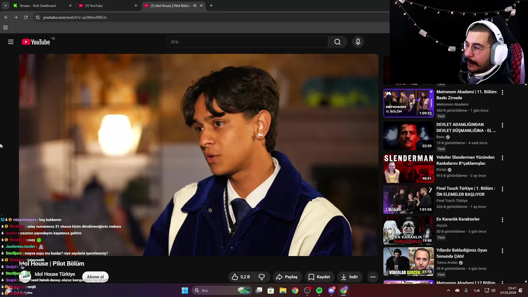Click the main video player area

pos(198,155)
